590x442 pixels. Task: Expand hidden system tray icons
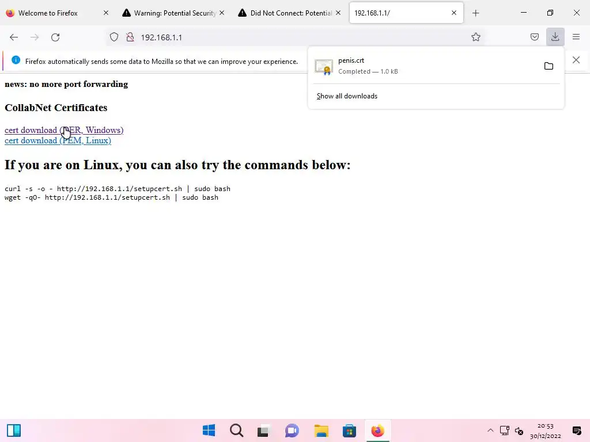tap(490, 430)
